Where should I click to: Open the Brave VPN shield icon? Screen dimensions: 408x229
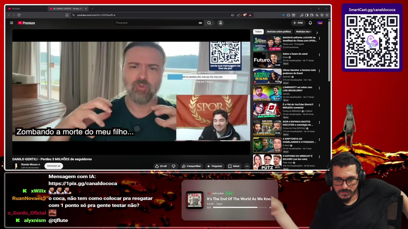click(322, 15)
